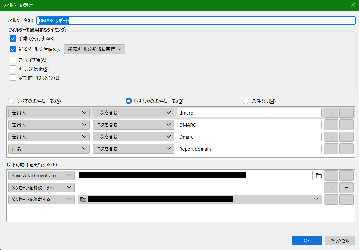This screenshot has height=250, width=359.
Task: Click the OK button
Action: click(x=307, y=240)
